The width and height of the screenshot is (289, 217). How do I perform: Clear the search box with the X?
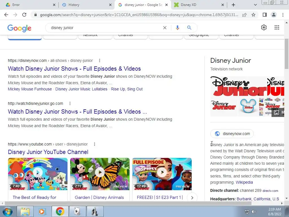tap(165, 28)
